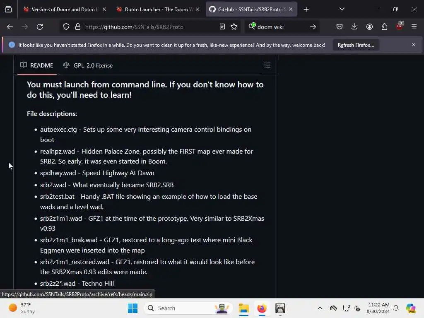Close the Doom Launcher tab
Screen dimensions: 424x318
click(198, 9)
